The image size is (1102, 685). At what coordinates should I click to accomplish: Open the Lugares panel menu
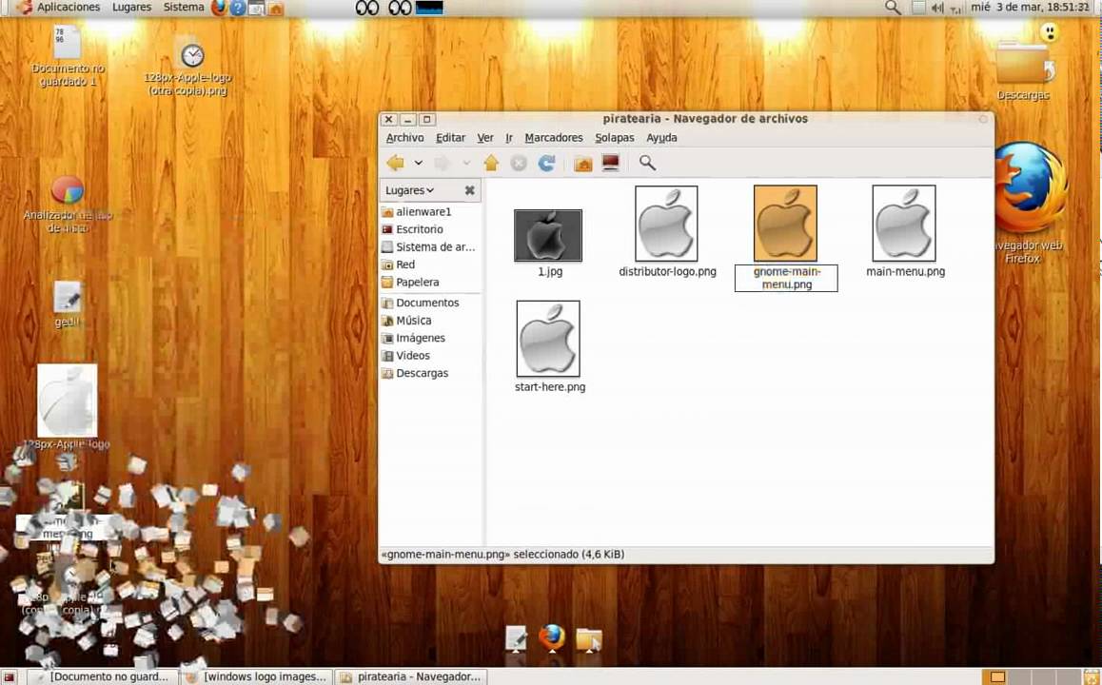[131, 7]
